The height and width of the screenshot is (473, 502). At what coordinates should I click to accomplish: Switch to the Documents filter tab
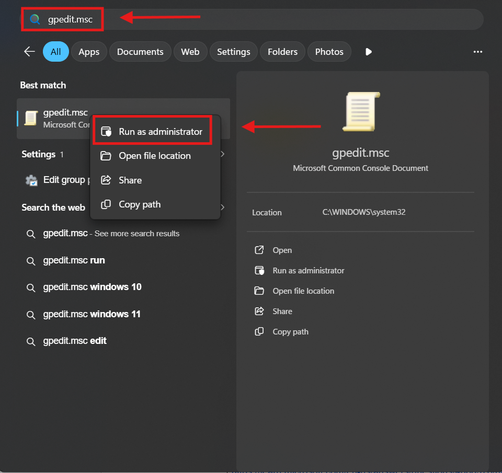(x=140, y=52)
